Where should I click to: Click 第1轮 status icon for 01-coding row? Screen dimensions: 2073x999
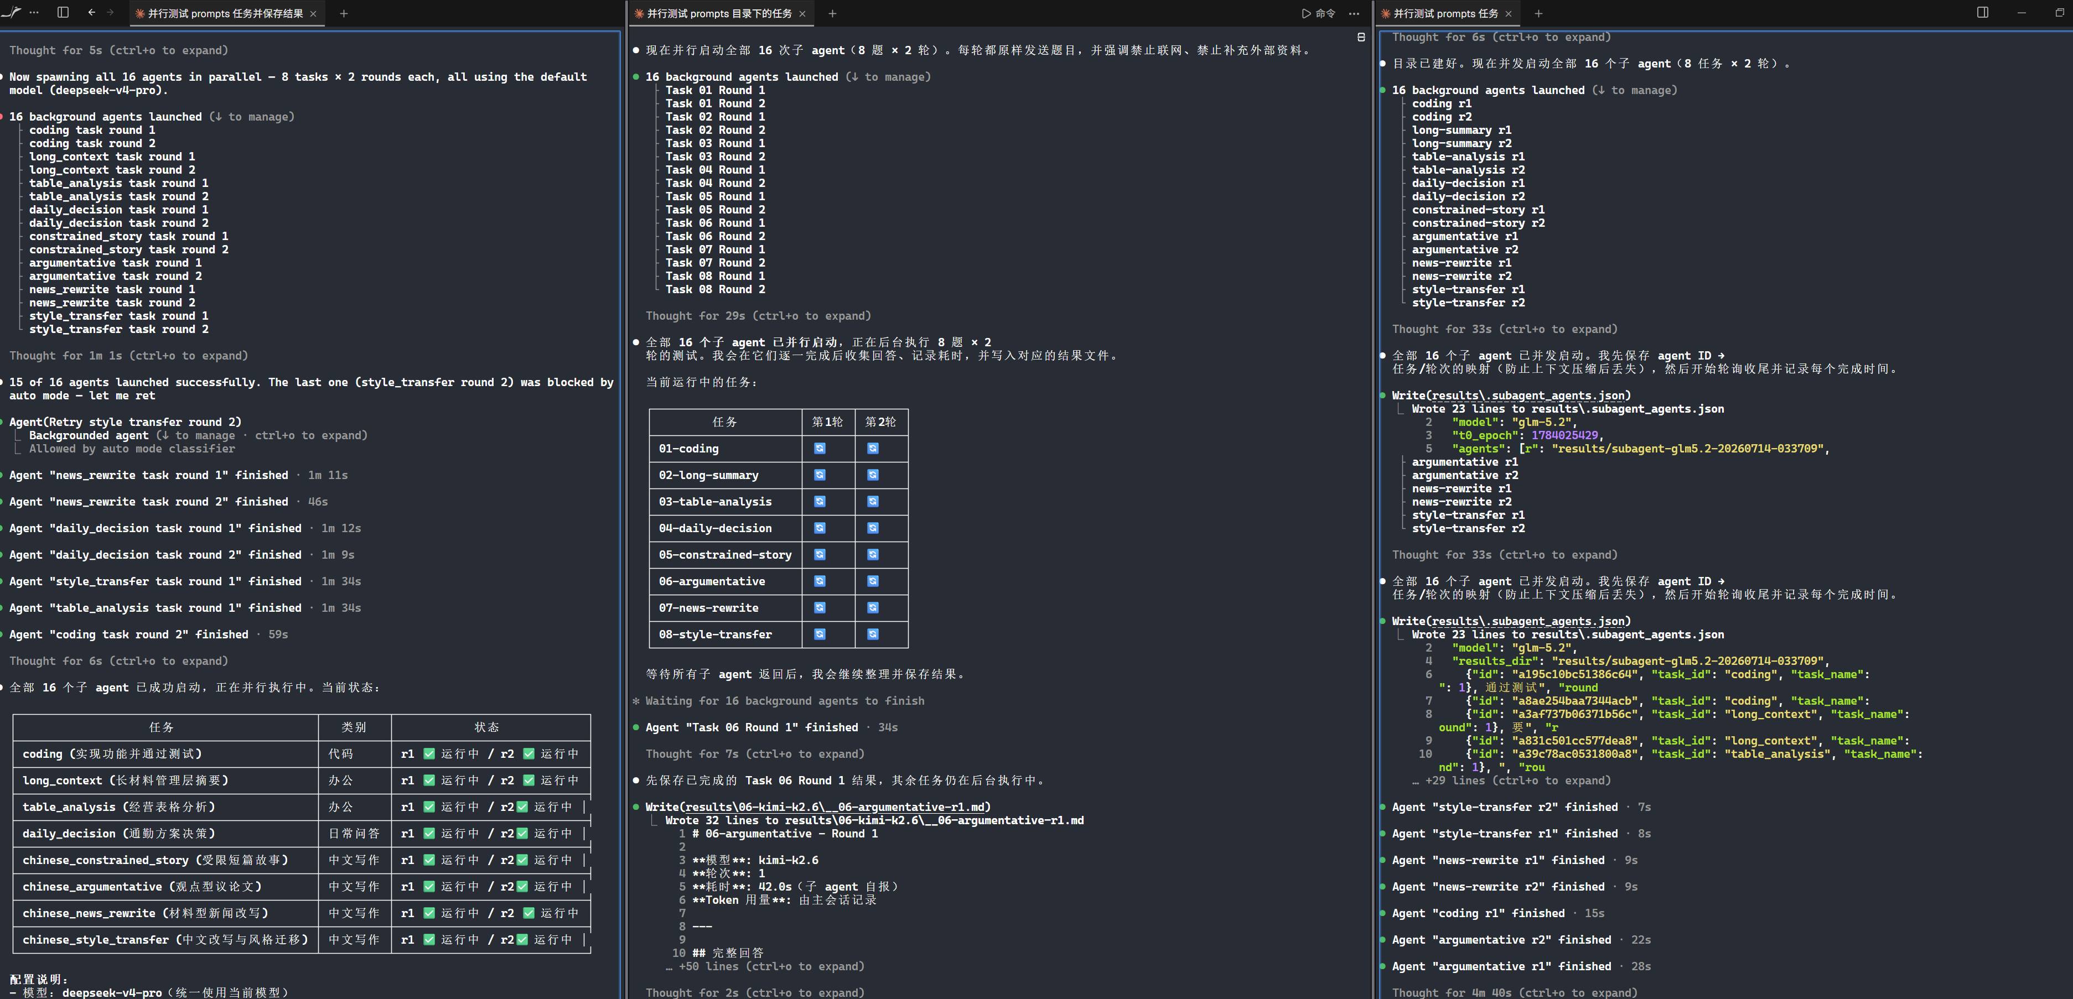[x=819, y=449]
